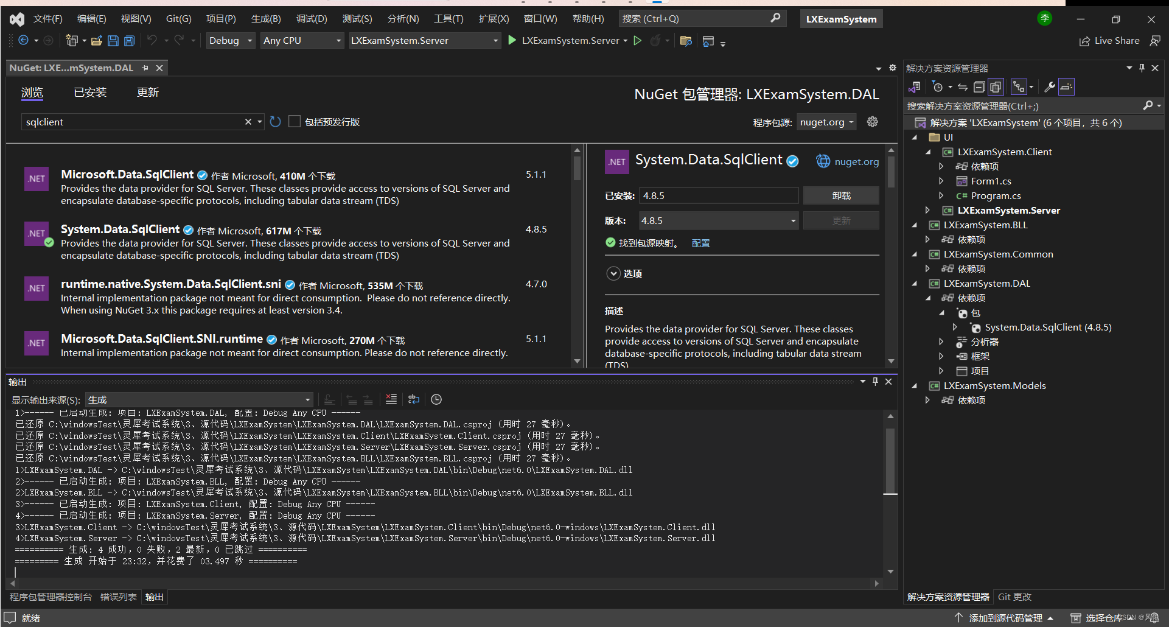Click the Uninstall package button
Viewport: 1169px width, 627px height.
tap(841, 195)
